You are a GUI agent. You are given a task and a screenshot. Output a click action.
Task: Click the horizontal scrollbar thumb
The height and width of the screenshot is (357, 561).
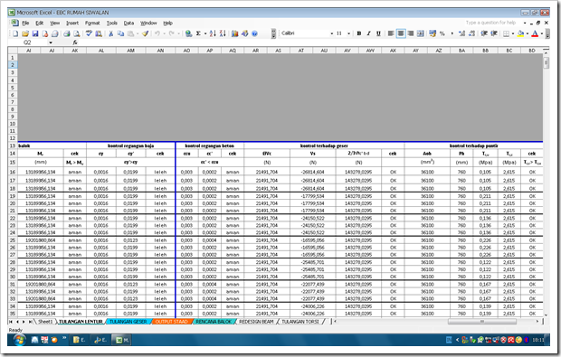pyautogui.click(x=482, y=322)
